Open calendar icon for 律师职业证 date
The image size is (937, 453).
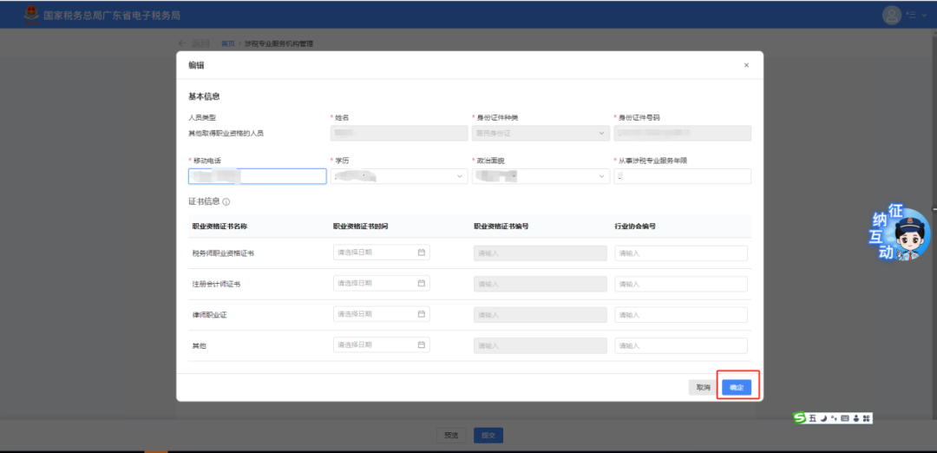(422, 314)
